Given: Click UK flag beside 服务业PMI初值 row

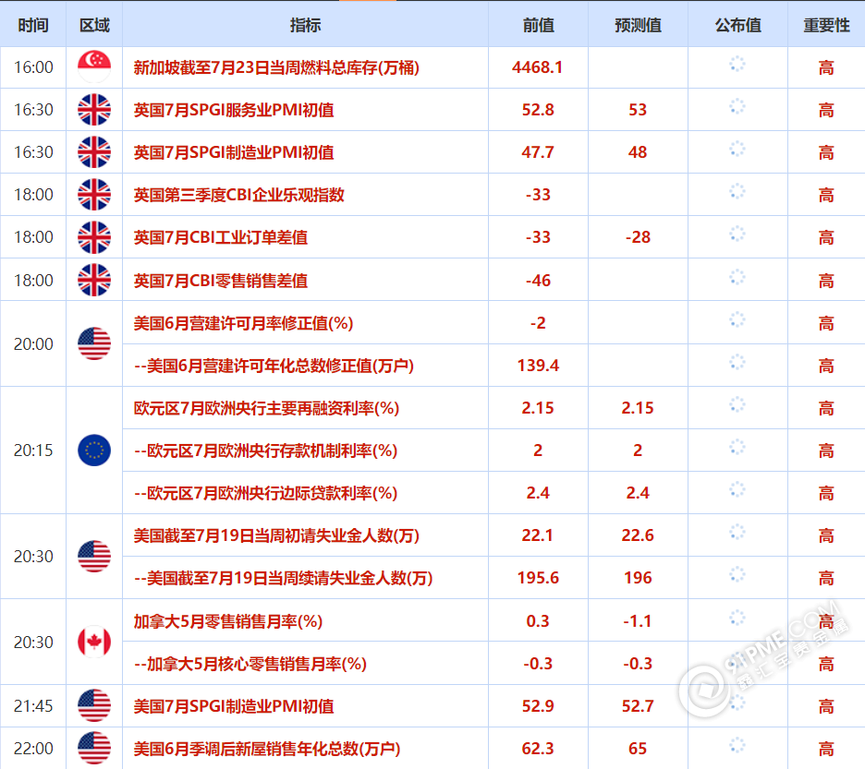Looking at the screenshot, I should click(x=94, y=110).
